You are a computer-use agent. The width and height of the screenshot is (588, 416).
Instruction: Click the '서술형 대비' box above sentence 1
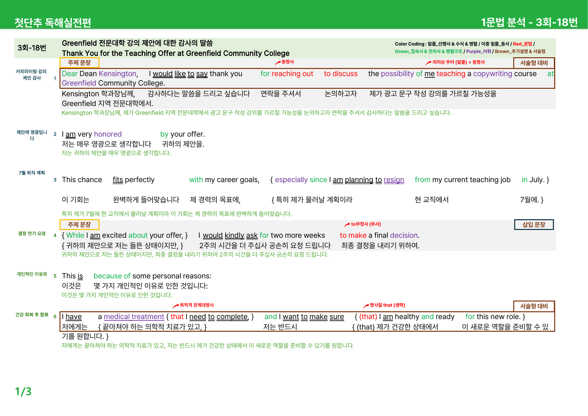(x=534, y=63)
